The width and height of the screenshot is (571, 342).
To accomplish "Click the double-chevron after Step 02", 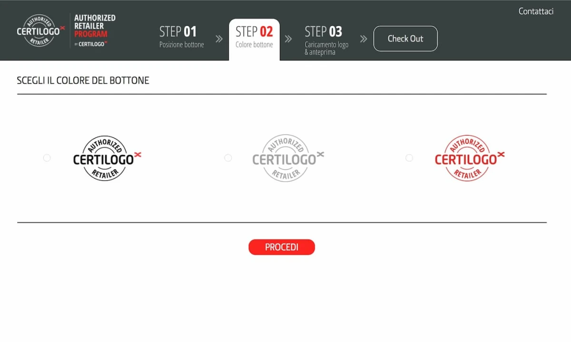I will tap(288, 39).
